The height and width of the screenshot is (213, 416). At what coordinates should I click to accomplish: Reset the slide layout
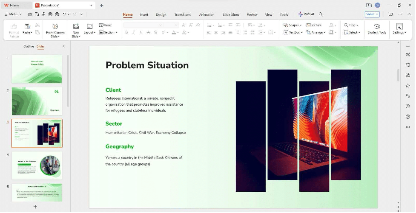pos(105,25)
